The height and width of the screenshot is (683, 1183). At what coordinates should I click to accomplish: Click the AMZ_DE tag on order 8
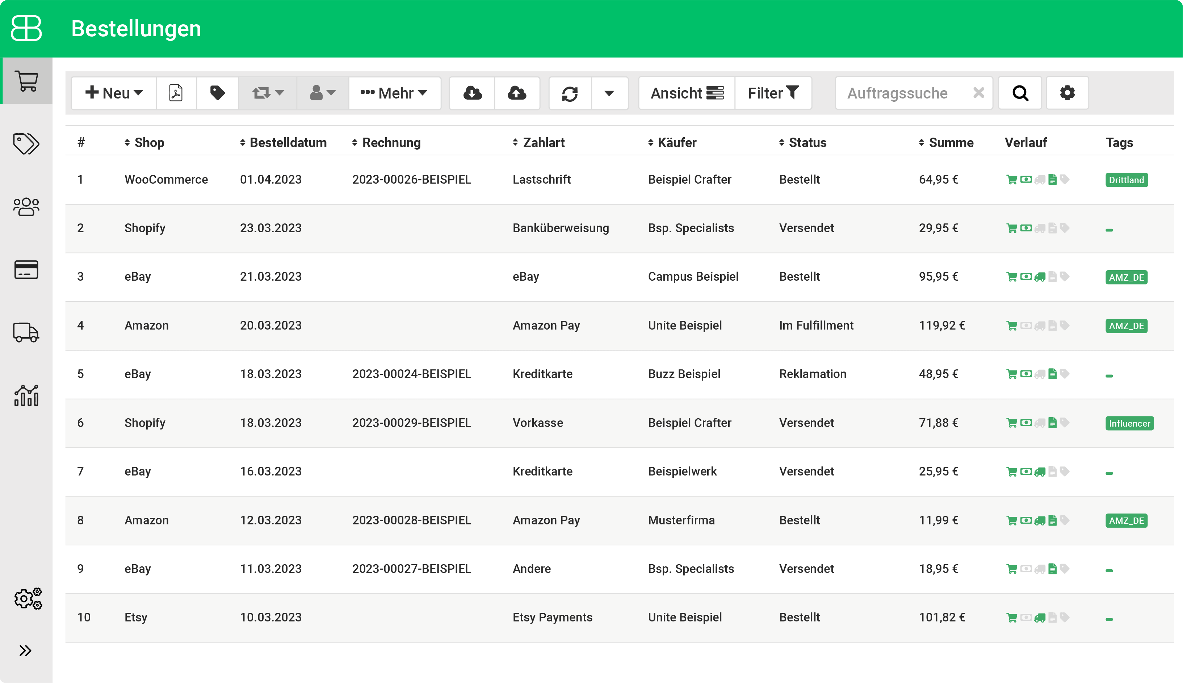[1126, 521]
